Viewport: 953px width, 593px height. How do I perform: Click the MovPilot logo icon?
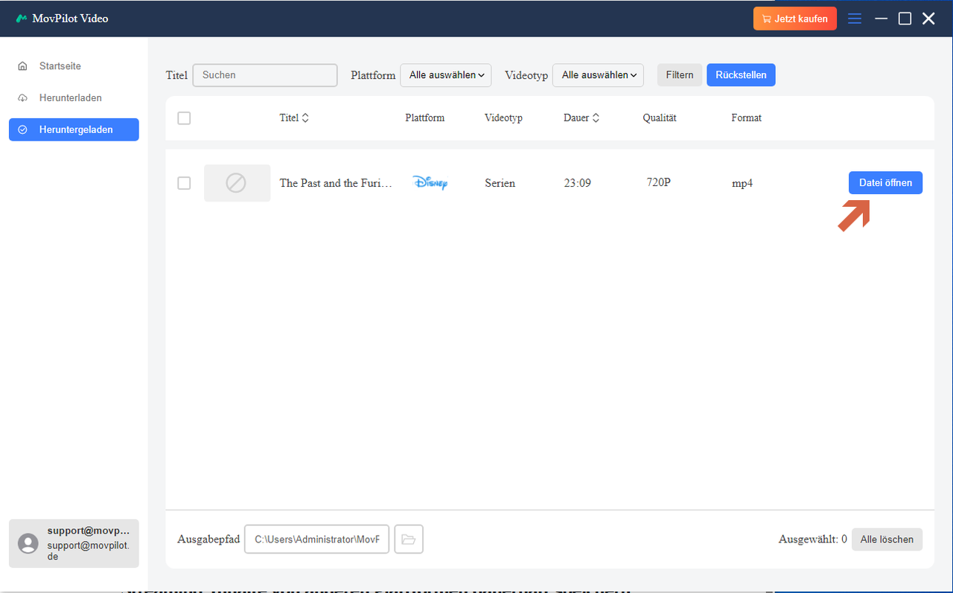(x=22, y=19)
